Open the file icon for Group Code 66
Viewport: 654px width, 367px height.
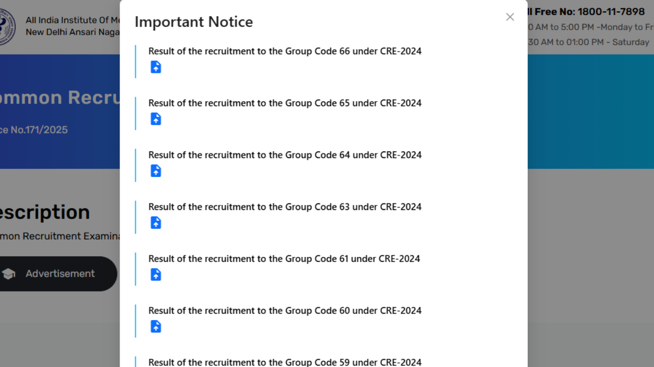click(156, 67)
